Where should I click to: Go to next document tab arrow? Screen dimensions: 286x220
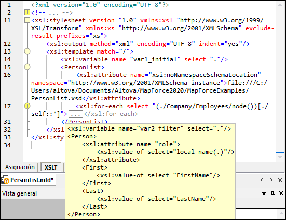click(x=271, y=180)
